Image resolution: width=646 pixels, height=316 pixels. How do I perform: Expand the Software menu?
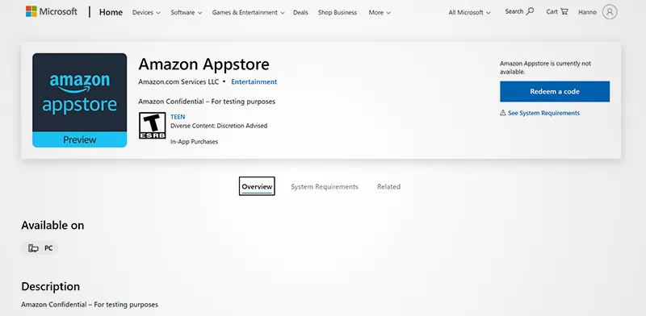click(187, 12)
